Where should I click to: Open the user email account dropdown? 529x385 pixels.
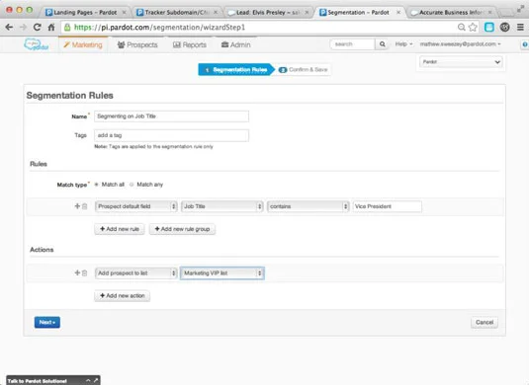point(460,44)
